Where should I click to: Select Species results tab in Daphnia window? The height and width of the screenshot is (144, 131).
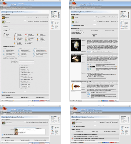[x=79, y=31]
